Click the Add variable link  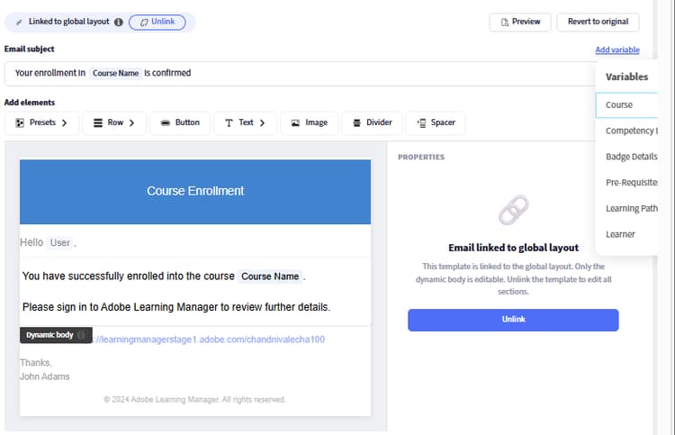[617, 50]
